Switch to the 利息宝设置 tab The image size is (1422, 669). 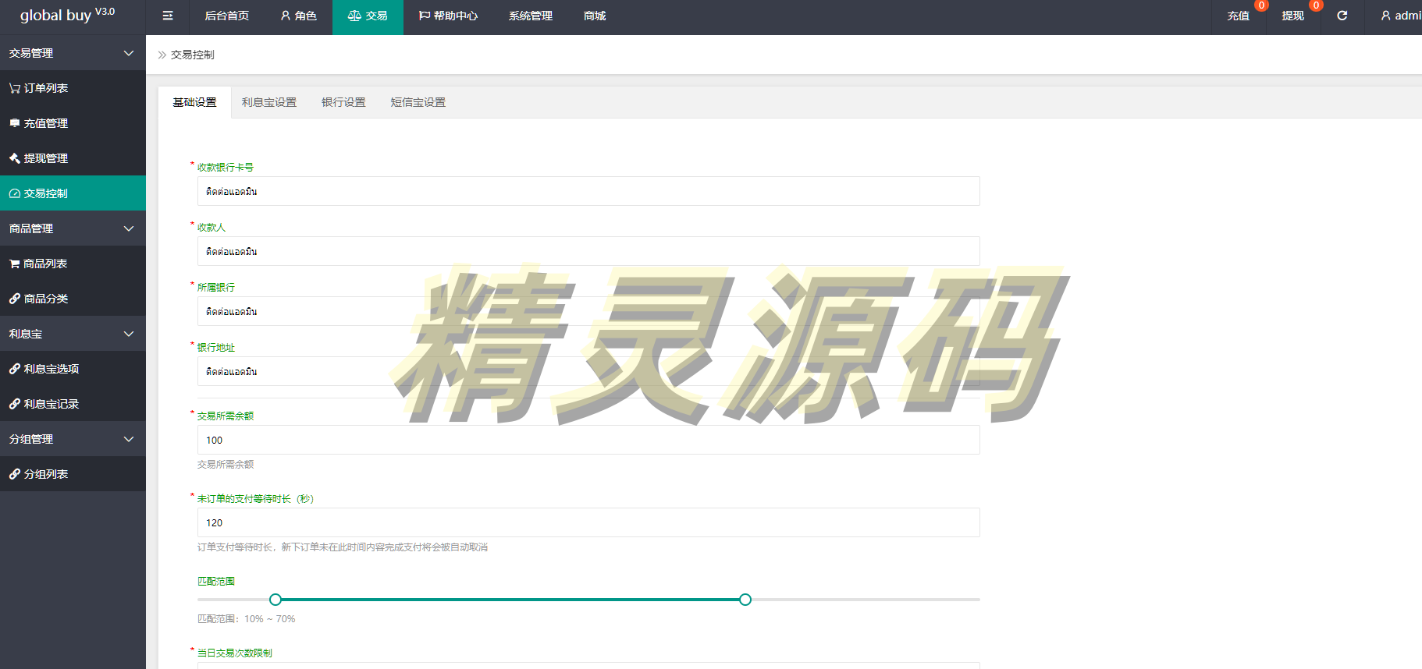point(268,102)
